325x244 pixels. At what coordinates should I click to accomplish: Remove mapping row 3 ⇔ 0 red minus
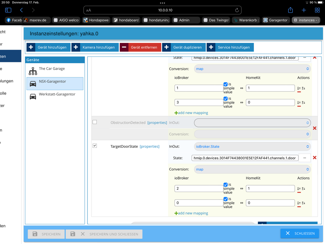coord(299,106)
